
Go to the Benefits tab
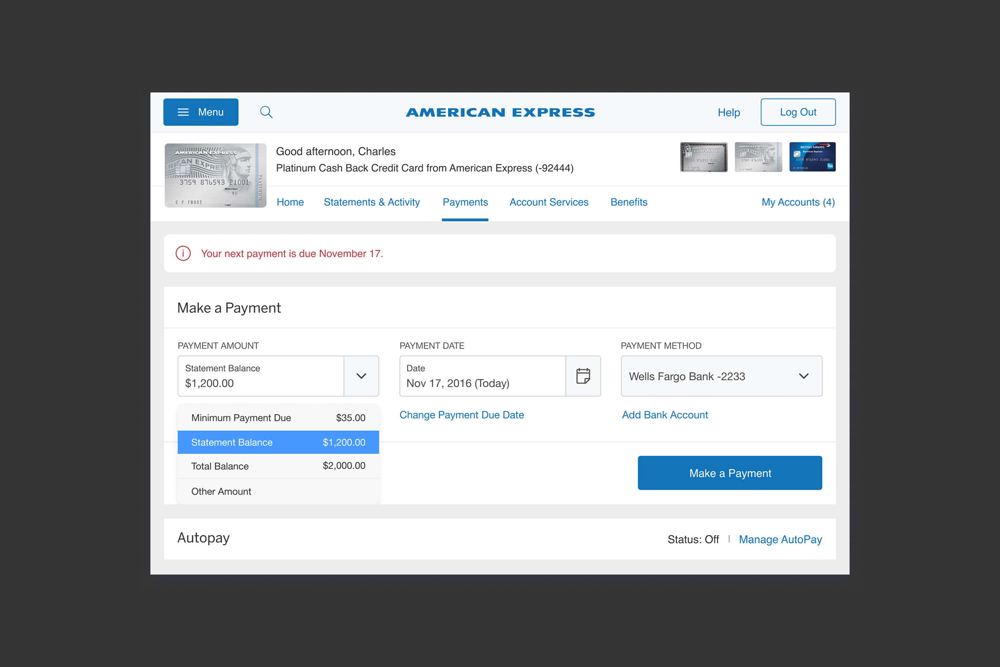[629, 202]
